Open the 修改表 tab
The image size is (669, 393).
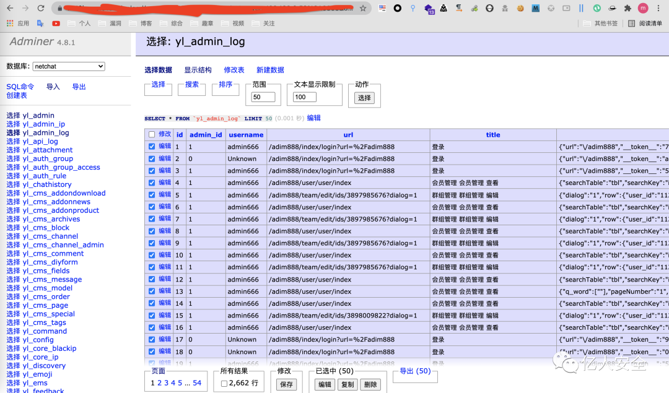234,70
